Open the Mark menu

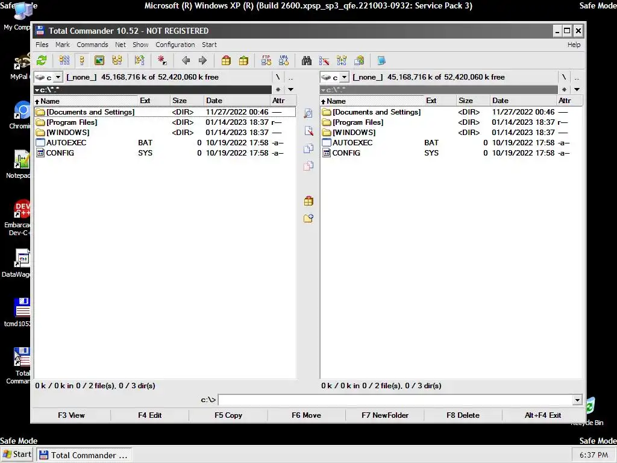tap(62, 45)
